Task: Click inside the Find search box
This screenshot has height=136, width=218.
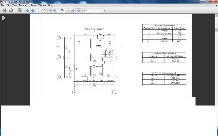Action: click(x=93, y=10)
